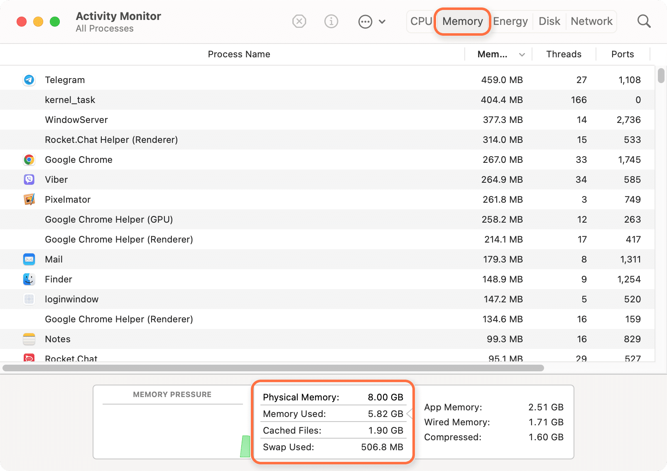
Task: Click the Mail app icon
Action: tap(29, 259)
